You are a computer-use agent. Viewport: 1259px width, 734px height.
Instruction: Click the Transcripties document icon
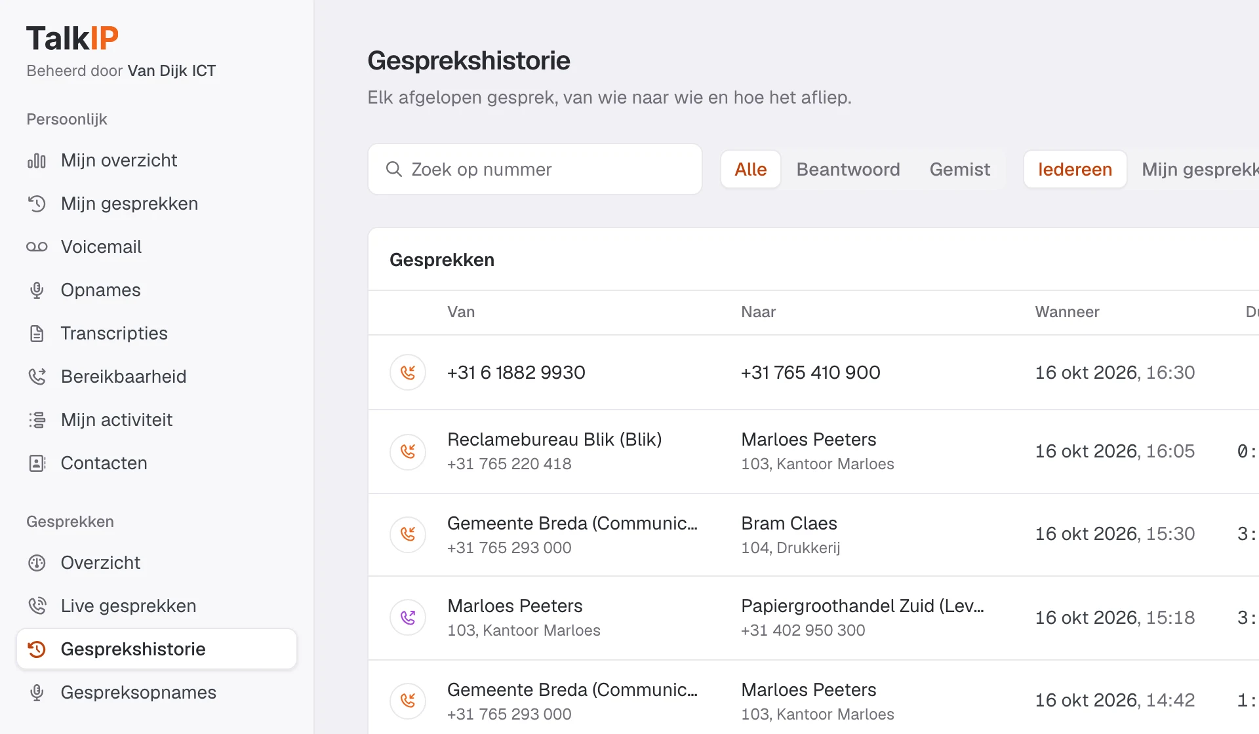[x=37, y=334]
